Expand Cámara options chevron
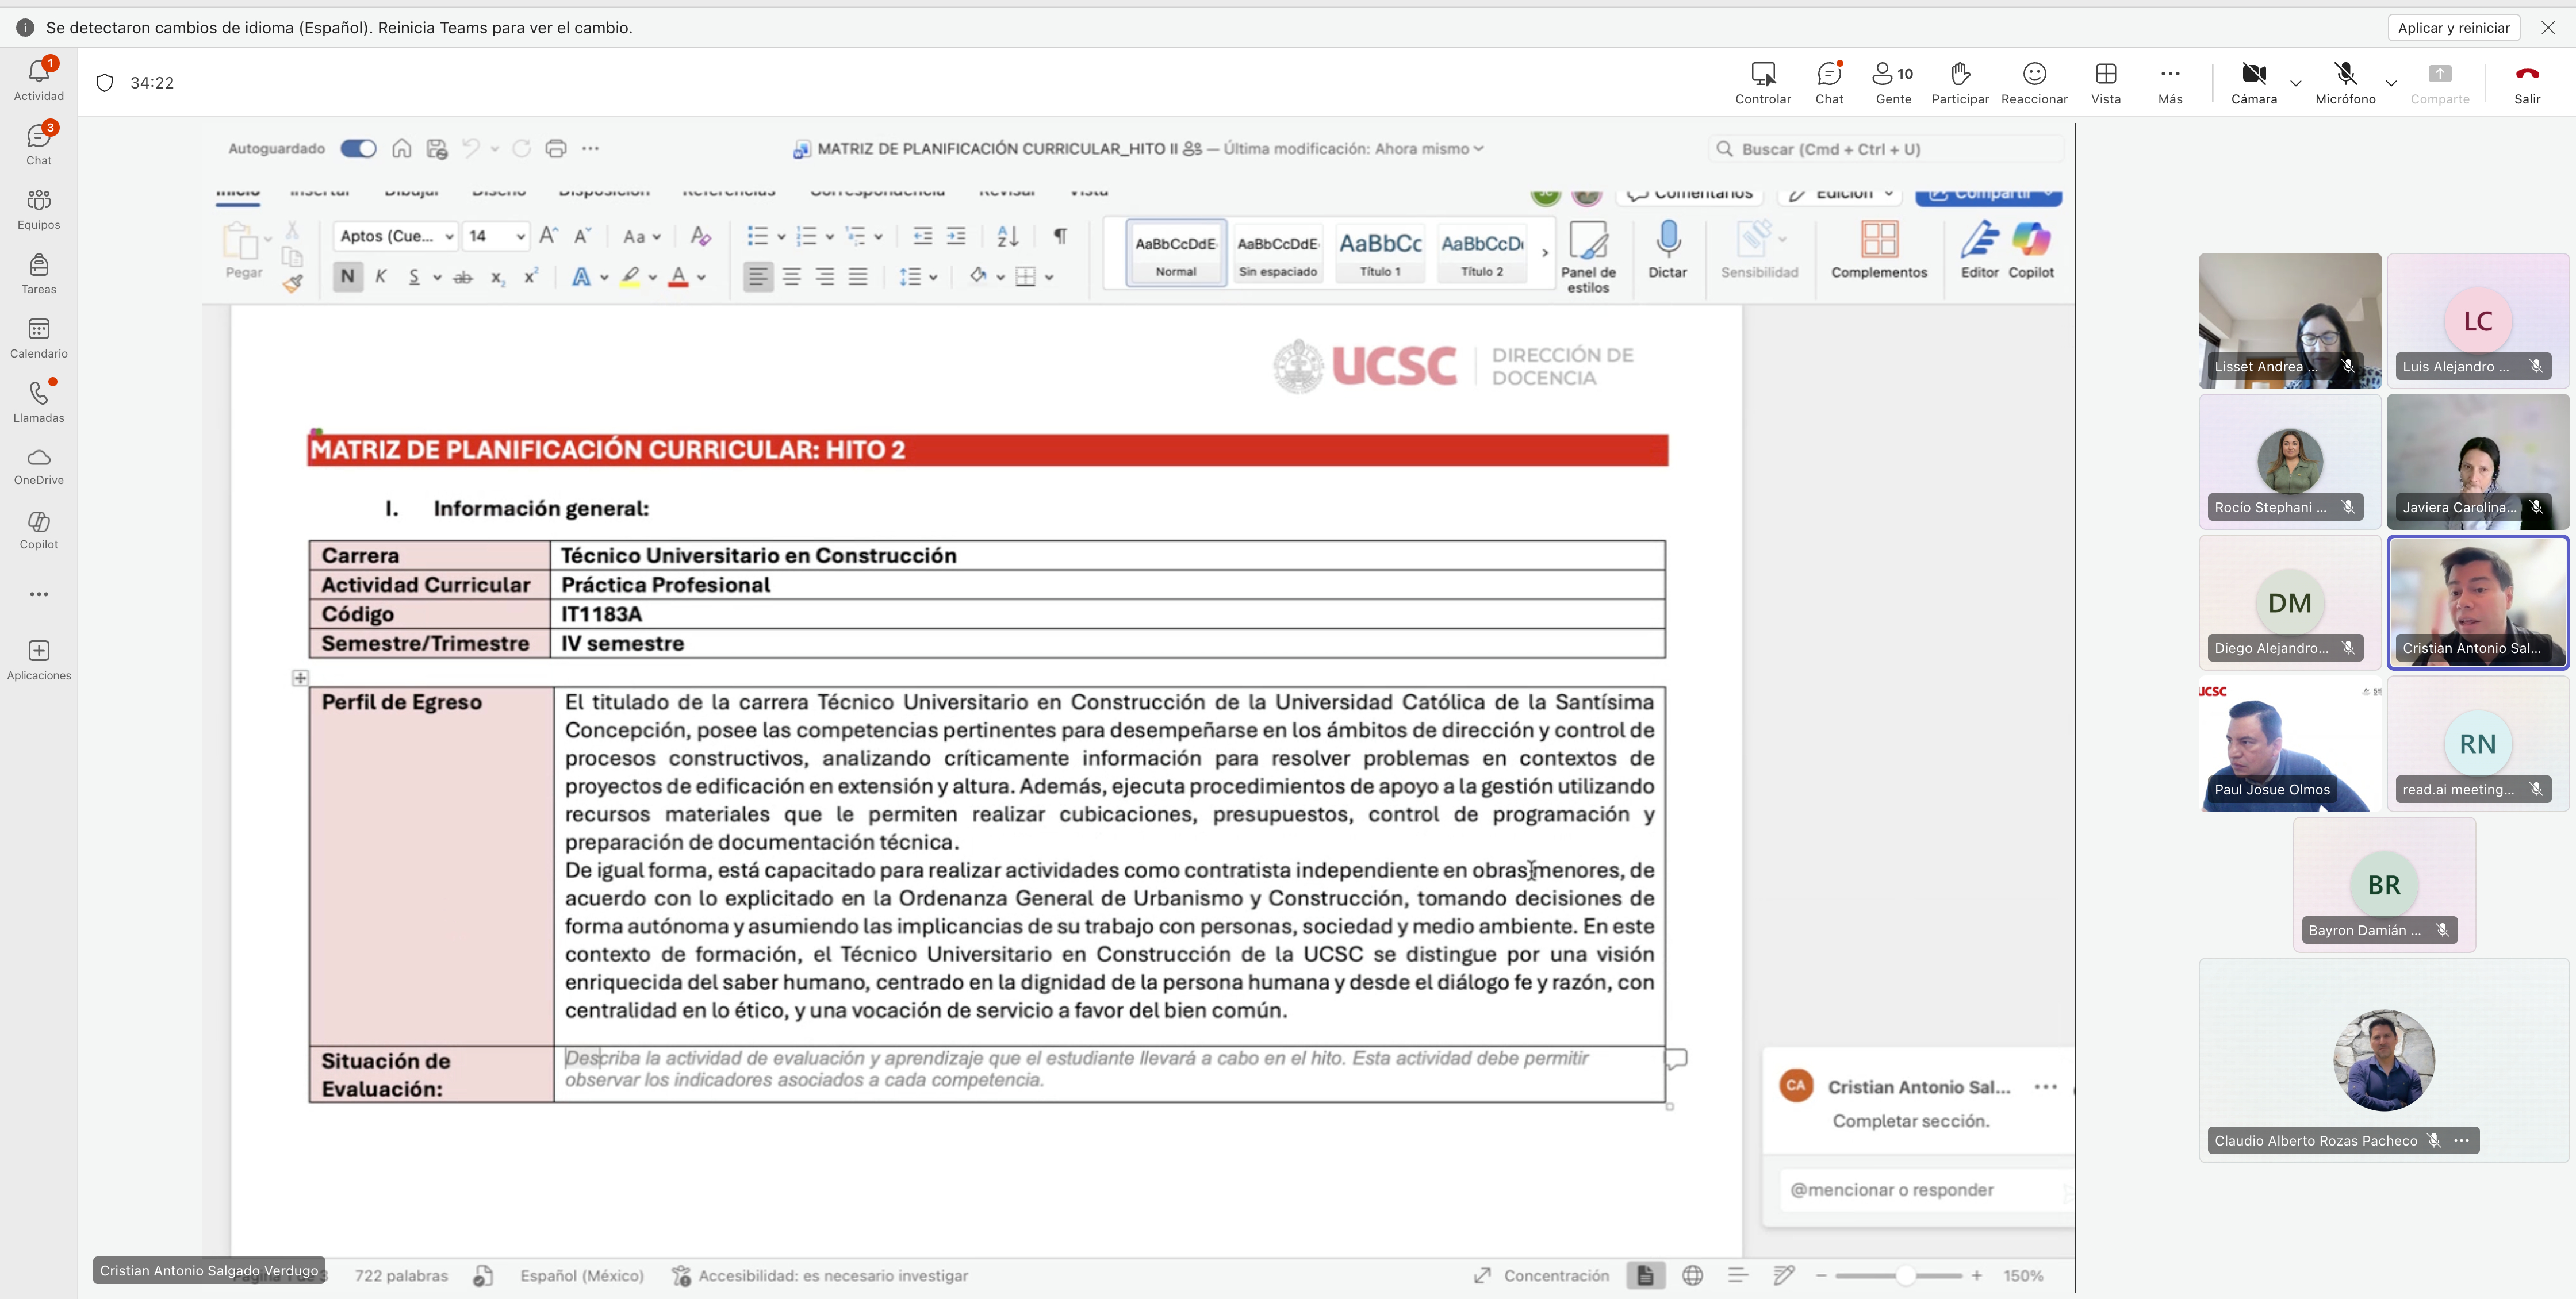This screenshot has width=2576, height=1299. 2296,83
